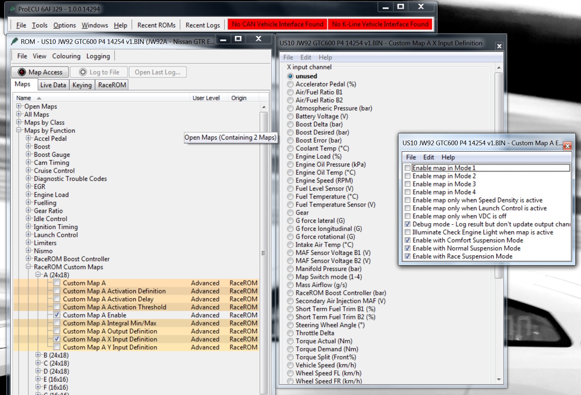The image size is (581, 395).
Task: Open the Logging menu in ROM window
Action: point(98,56)
